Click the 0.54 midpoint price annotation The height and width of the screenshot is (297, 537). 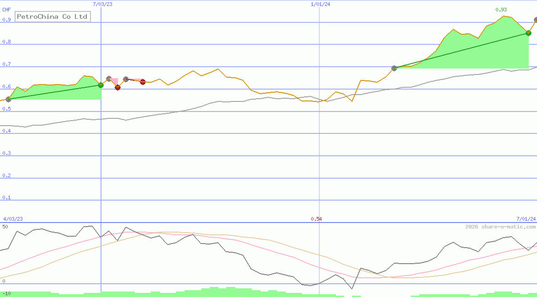click(x=317, y=219)
